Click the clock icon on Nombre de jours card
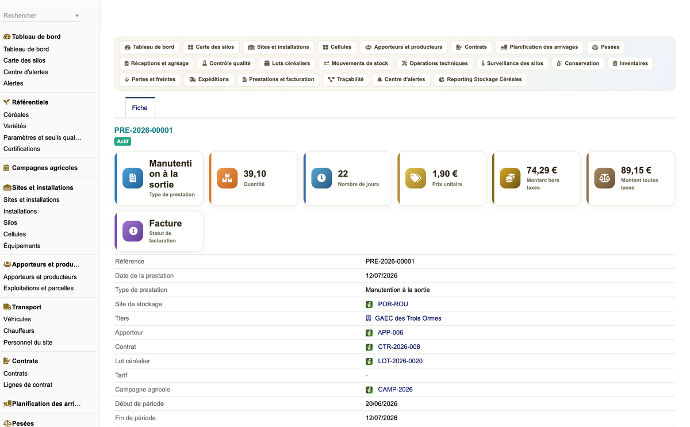690x427 pixels. (x=321, y=178)
